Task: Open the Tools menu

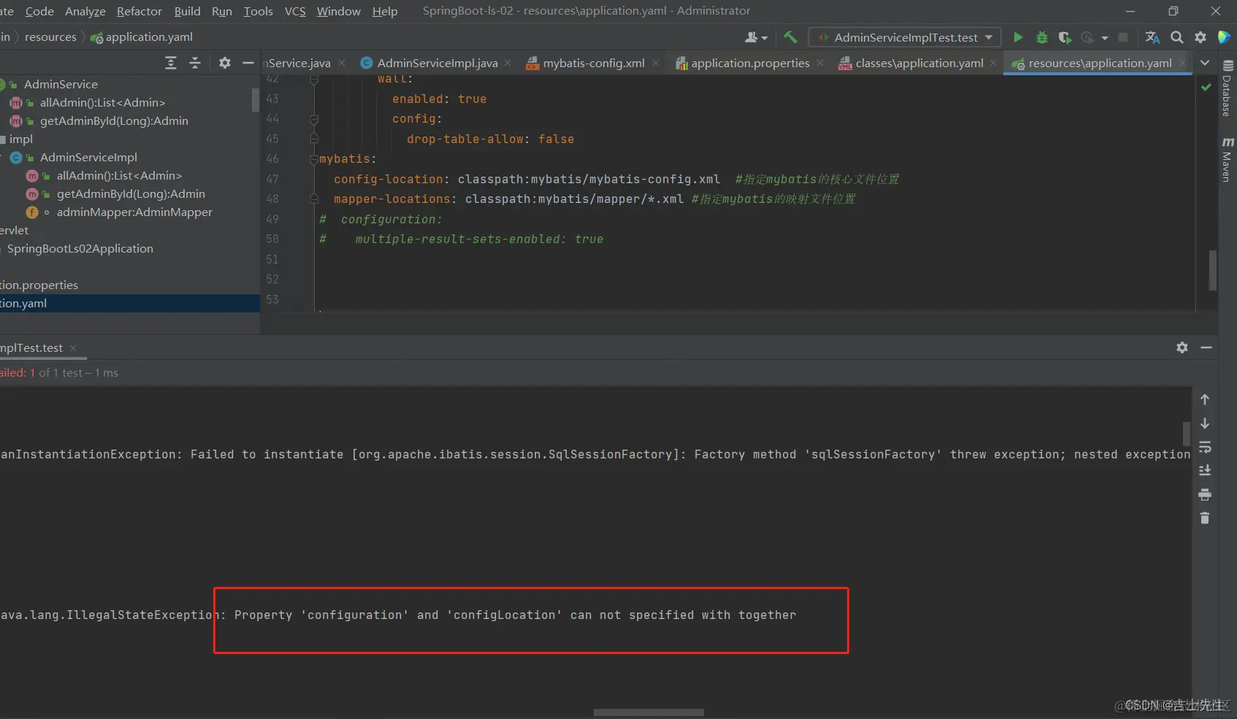Action: tap(258, 11)
